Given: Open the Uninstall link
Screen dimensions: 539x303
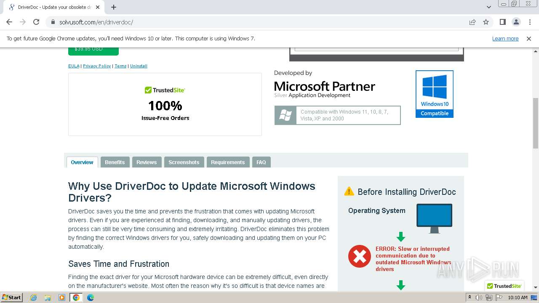Looking at the screenshot, I should pos(139,66).
